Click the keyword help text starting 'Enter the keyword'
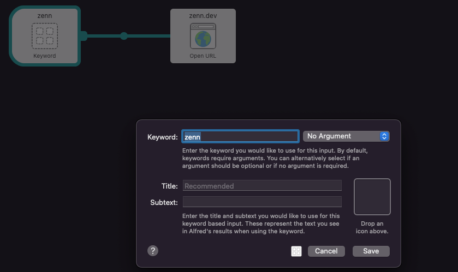This screenshot has height=272, width=458. [275, 158]
